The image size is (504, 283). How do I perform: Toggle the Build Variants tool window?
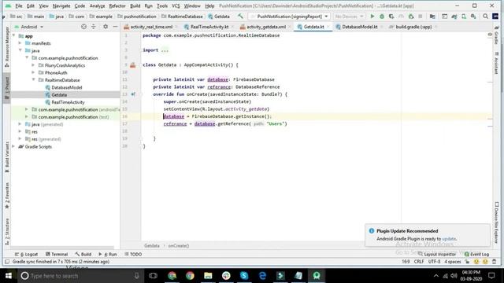click(7, 157)
